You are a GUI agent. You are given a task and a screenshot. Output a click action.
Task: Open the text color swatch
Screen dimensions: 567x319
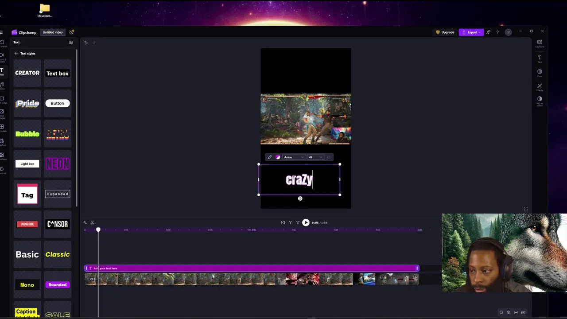tap(278, 157)
